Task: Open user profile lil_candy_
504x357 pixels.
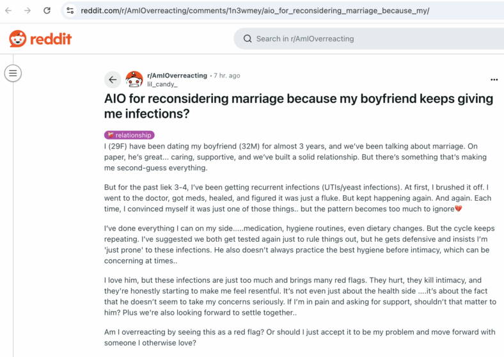Action: coord(162,84)
